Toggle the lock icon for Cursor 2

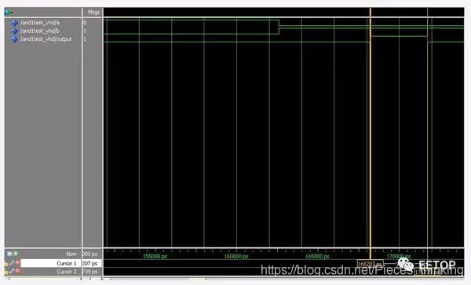pyautogui.click(x=6, y=272)
